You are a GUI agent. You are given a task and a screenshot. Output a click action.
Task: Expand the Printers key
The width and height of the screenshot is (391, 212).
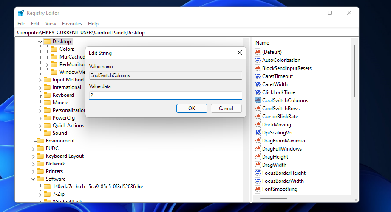(34, 171)
